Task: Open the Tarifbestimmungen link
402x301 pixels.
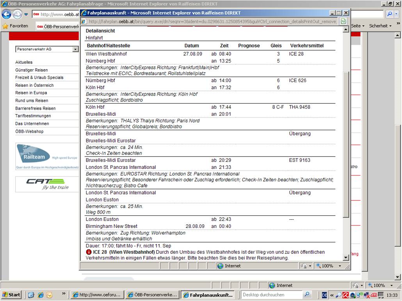Action: coord(33,116)
